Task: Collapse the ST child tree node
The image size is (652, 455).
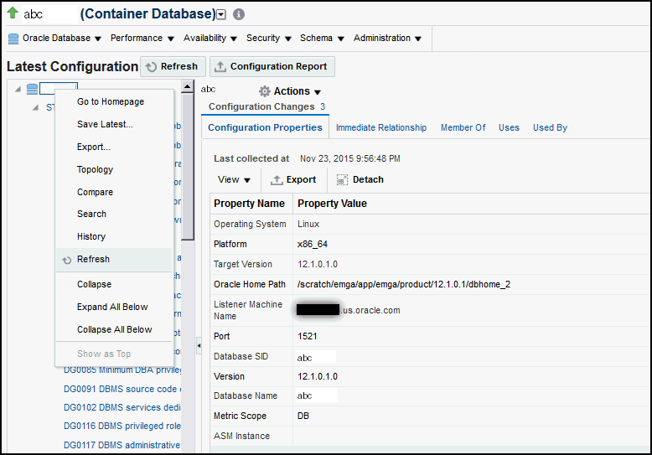Action: [36, 108]
